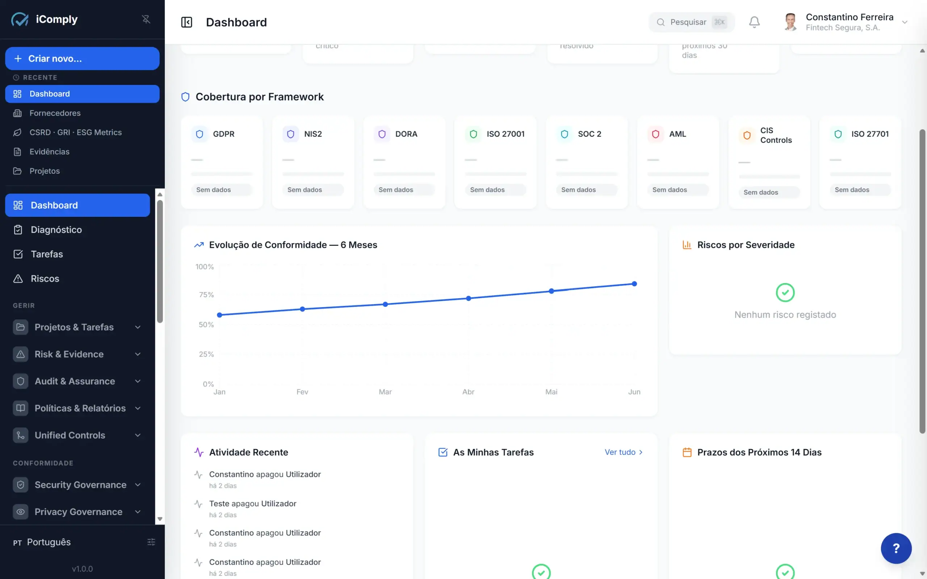927x579 pixels.
Task: Click ISO 27701 shield icon
Action: point(838,134)
